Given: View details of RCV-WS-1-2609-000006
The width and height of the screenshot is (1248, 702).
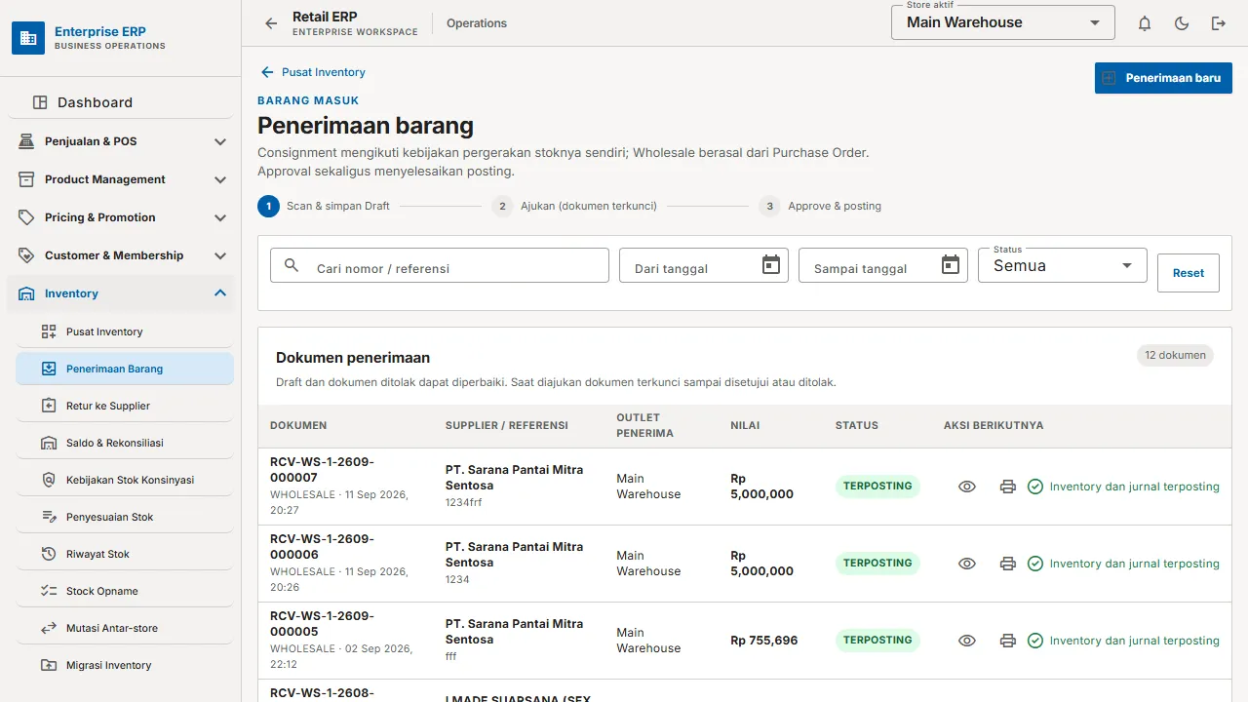Looking at the screenshot, I should pos(967,564).
